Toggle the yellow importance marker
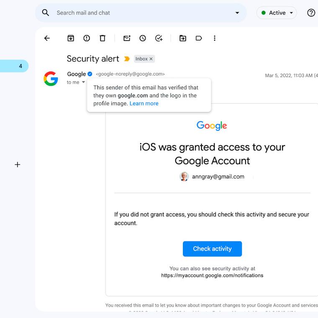318x318 pixels. click(x=127, y=59)
